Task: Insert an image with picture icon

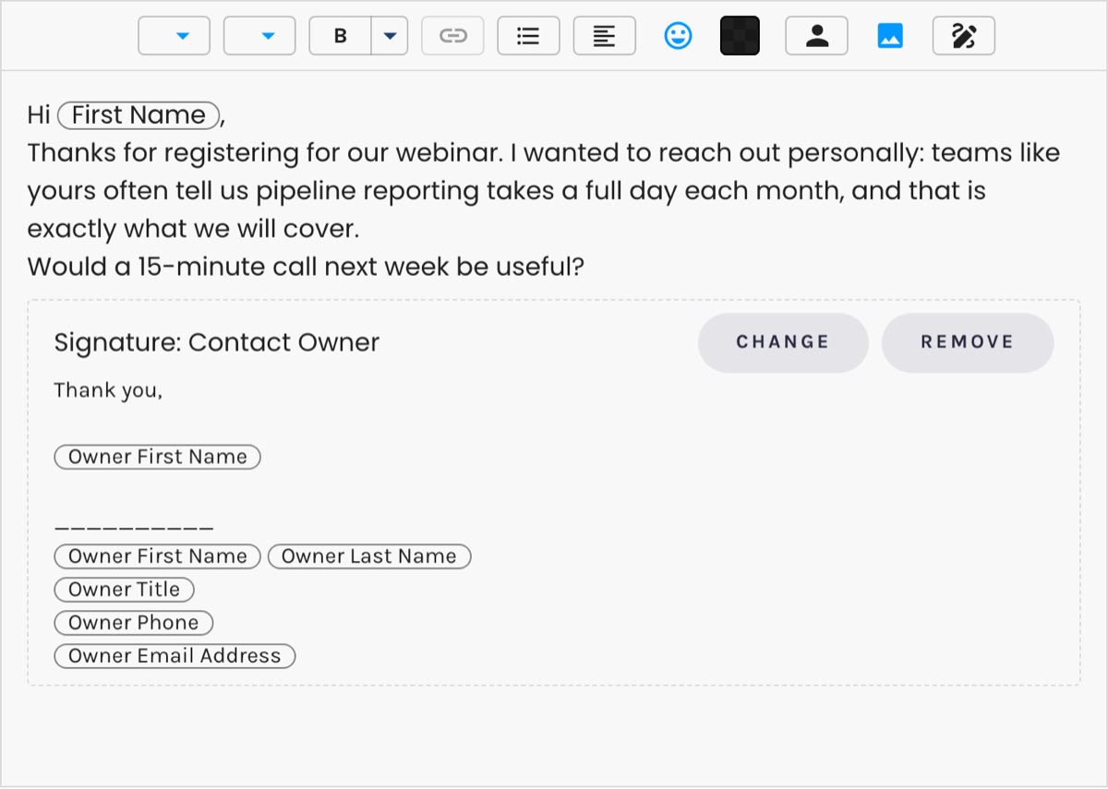Action: (x=890, y=36)
